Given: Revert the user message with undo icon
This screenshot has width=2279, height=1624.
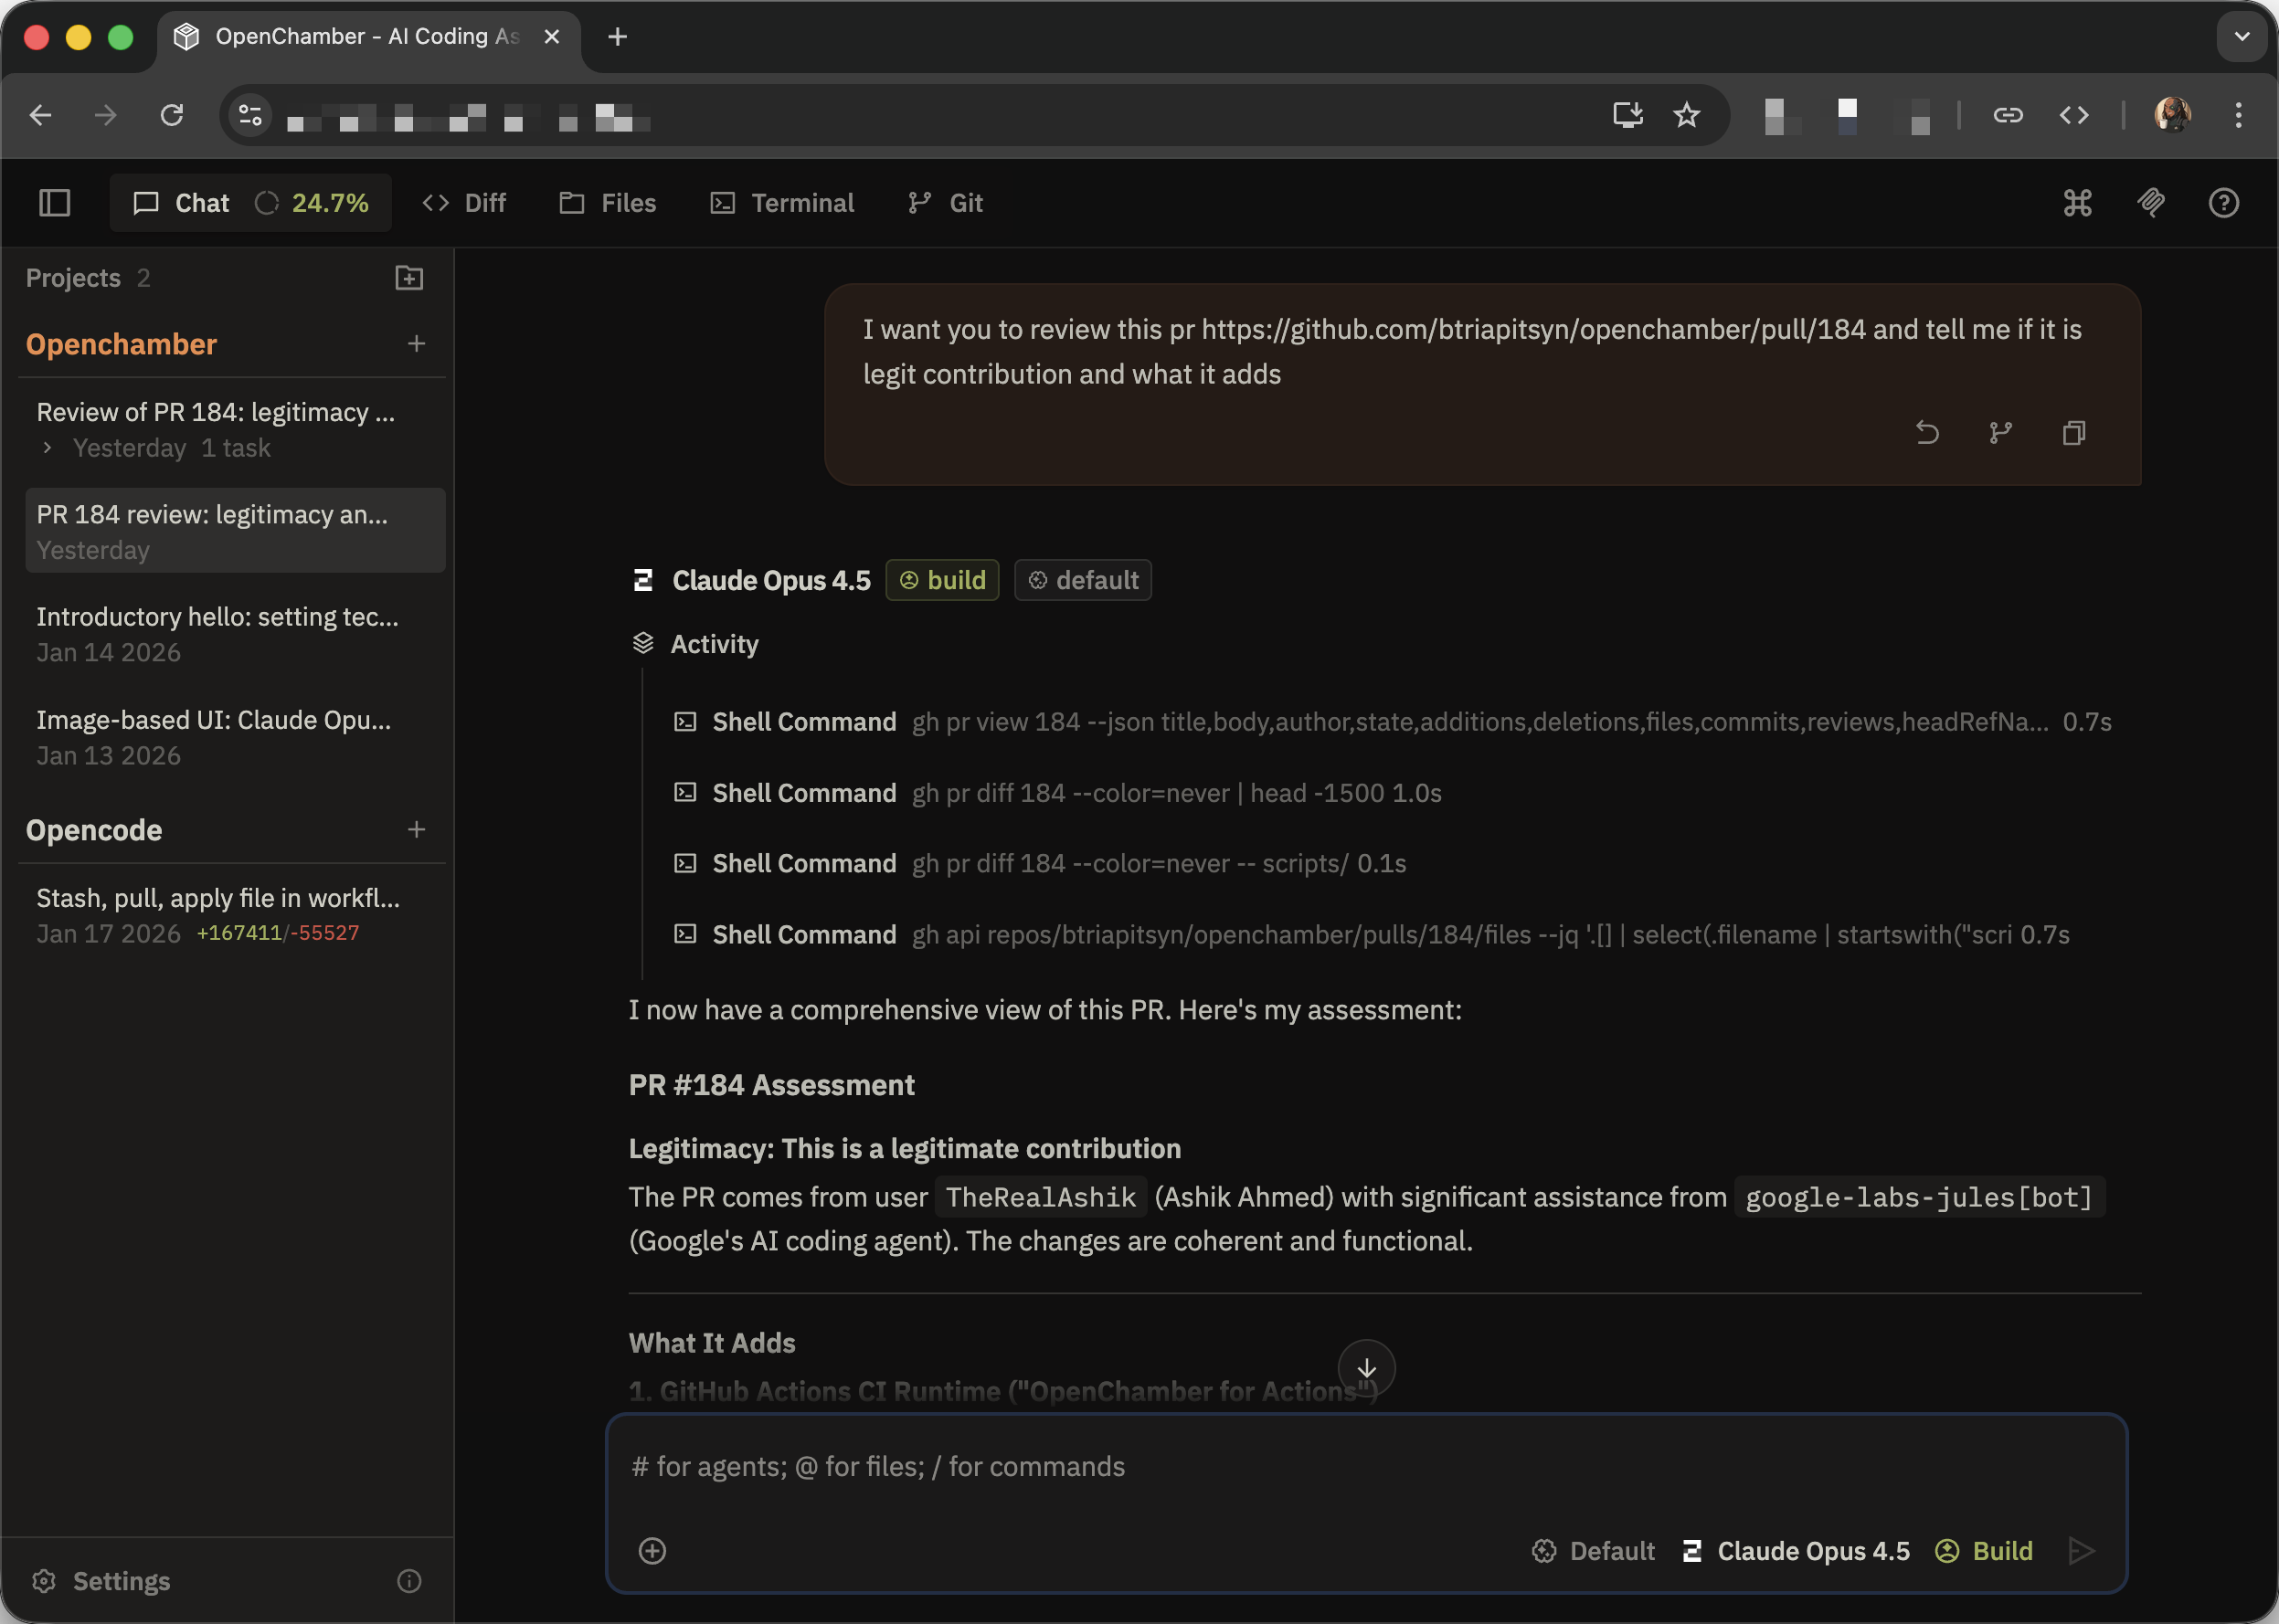Looking at the screenshot, I should point(1927,433).
